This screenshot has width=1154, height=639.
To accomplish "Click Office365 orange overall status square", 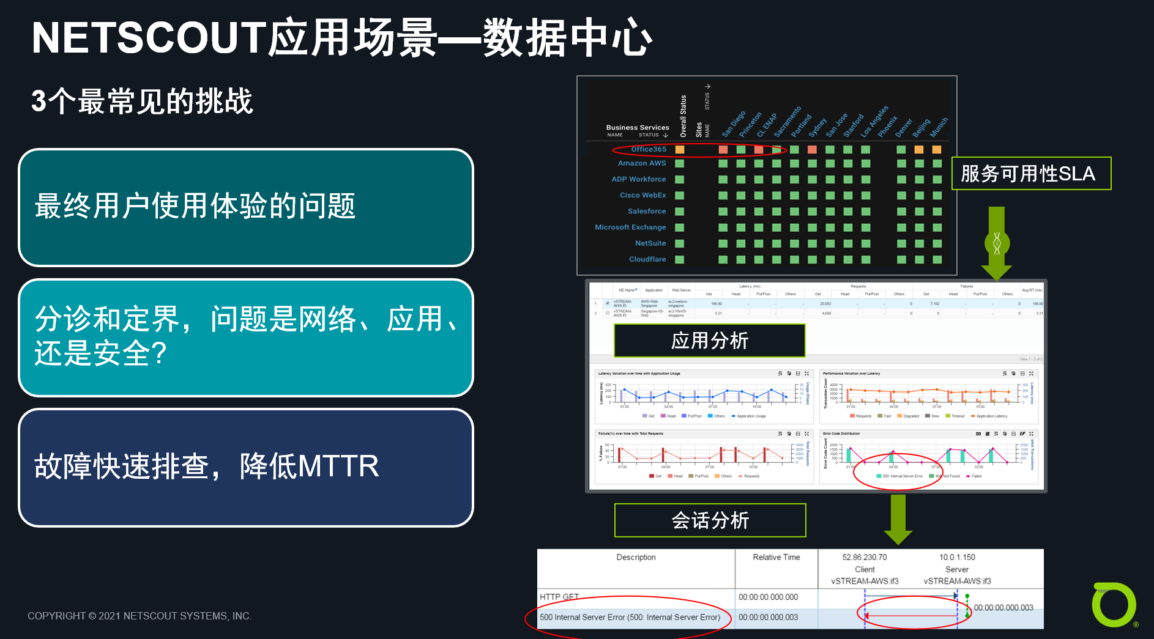I will click(680, 149).
